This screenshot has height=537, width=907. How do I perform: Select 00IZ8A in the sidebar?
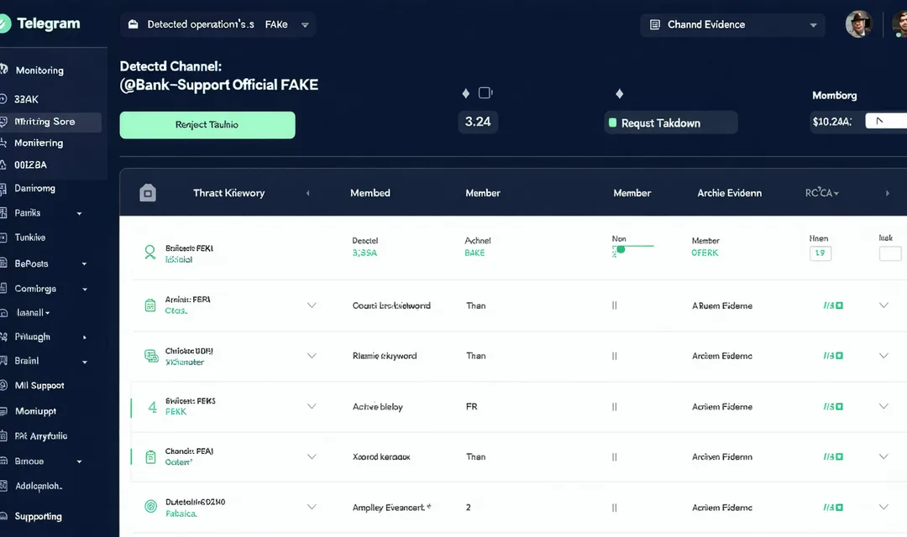[30, 164]
